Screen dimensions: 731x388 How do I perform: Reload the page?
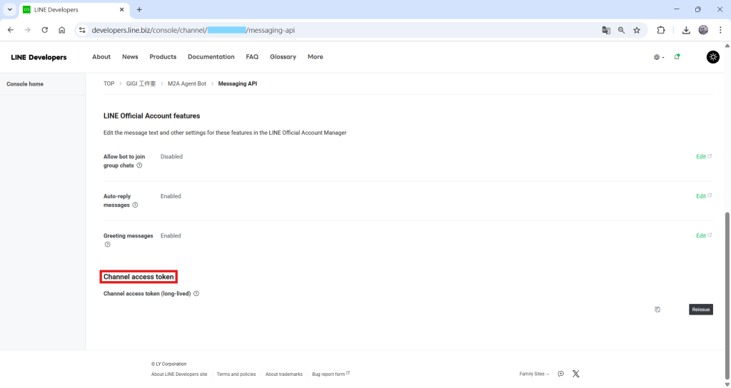coord(45,30)
